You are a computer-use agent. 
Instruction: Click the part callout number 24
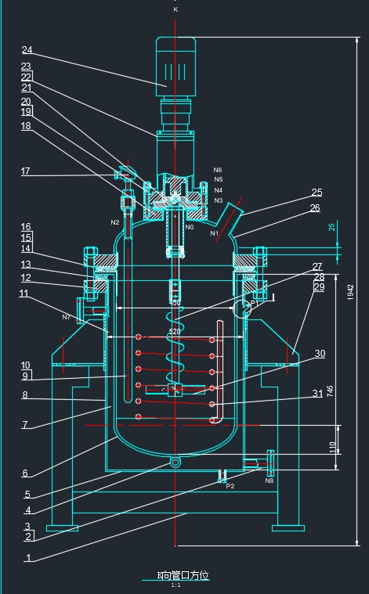coord(27,50)
